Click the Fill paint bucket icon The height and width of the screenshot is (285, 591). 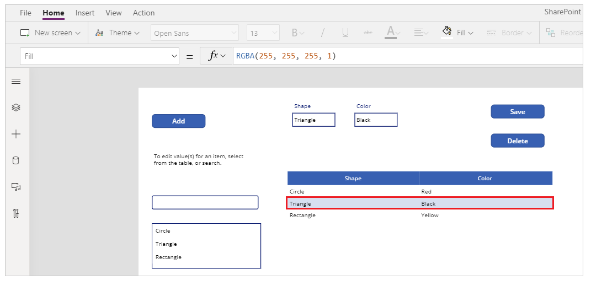447,31
